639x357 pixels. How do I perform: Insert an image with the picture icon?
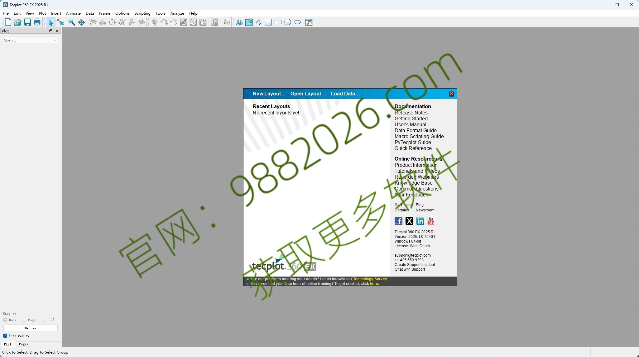pyautogui.click(x=249, y=22)
